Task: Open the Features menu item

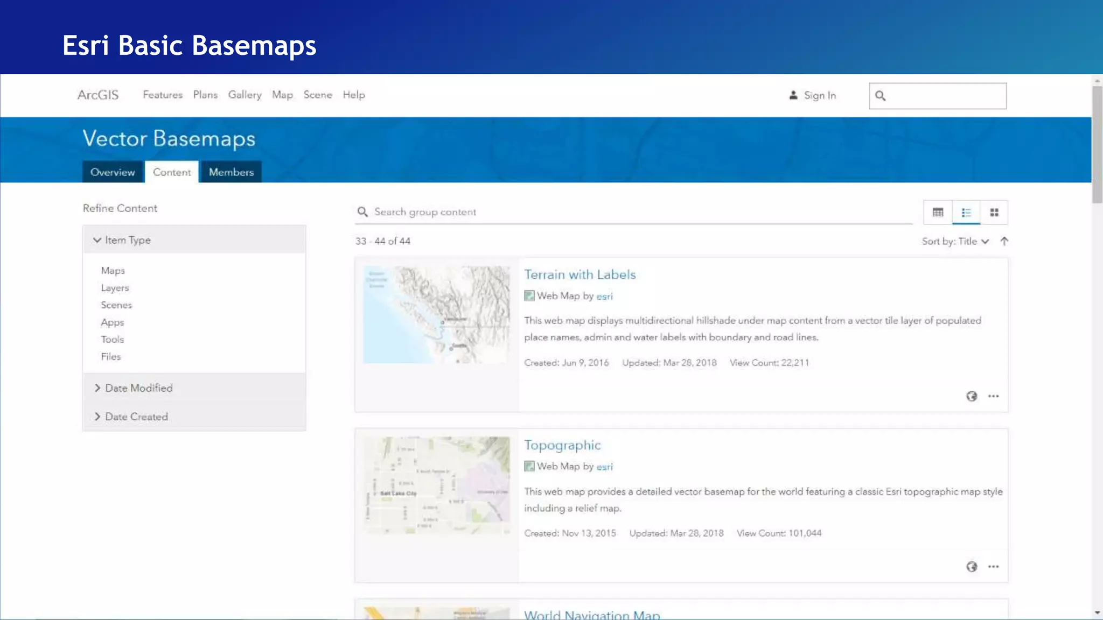Action: pos(163,95)
